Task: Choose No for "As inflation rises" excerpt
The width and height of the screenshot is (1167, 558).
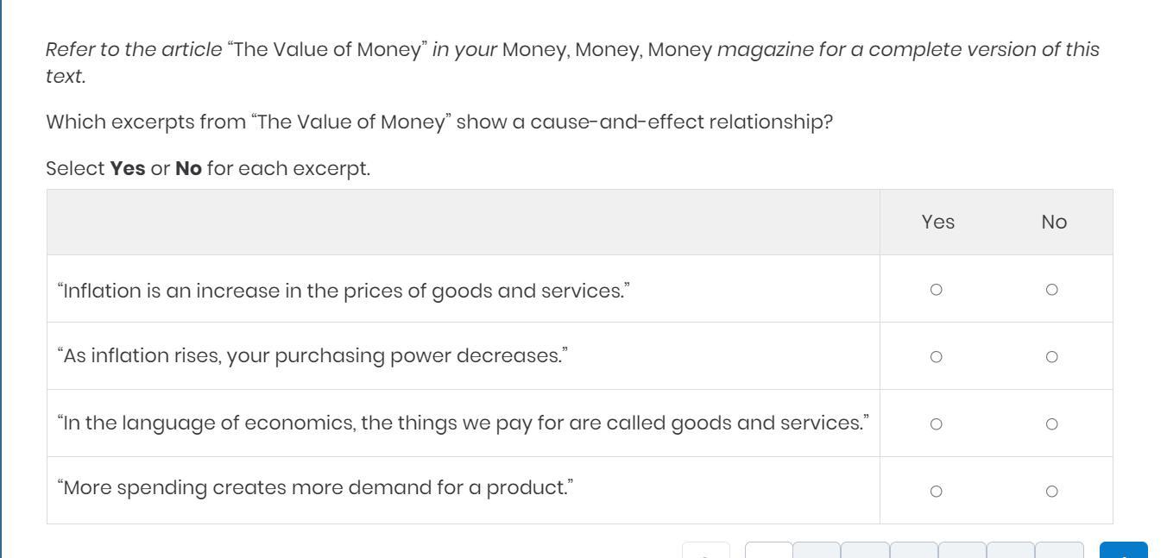Action: tap(1051, 357)
